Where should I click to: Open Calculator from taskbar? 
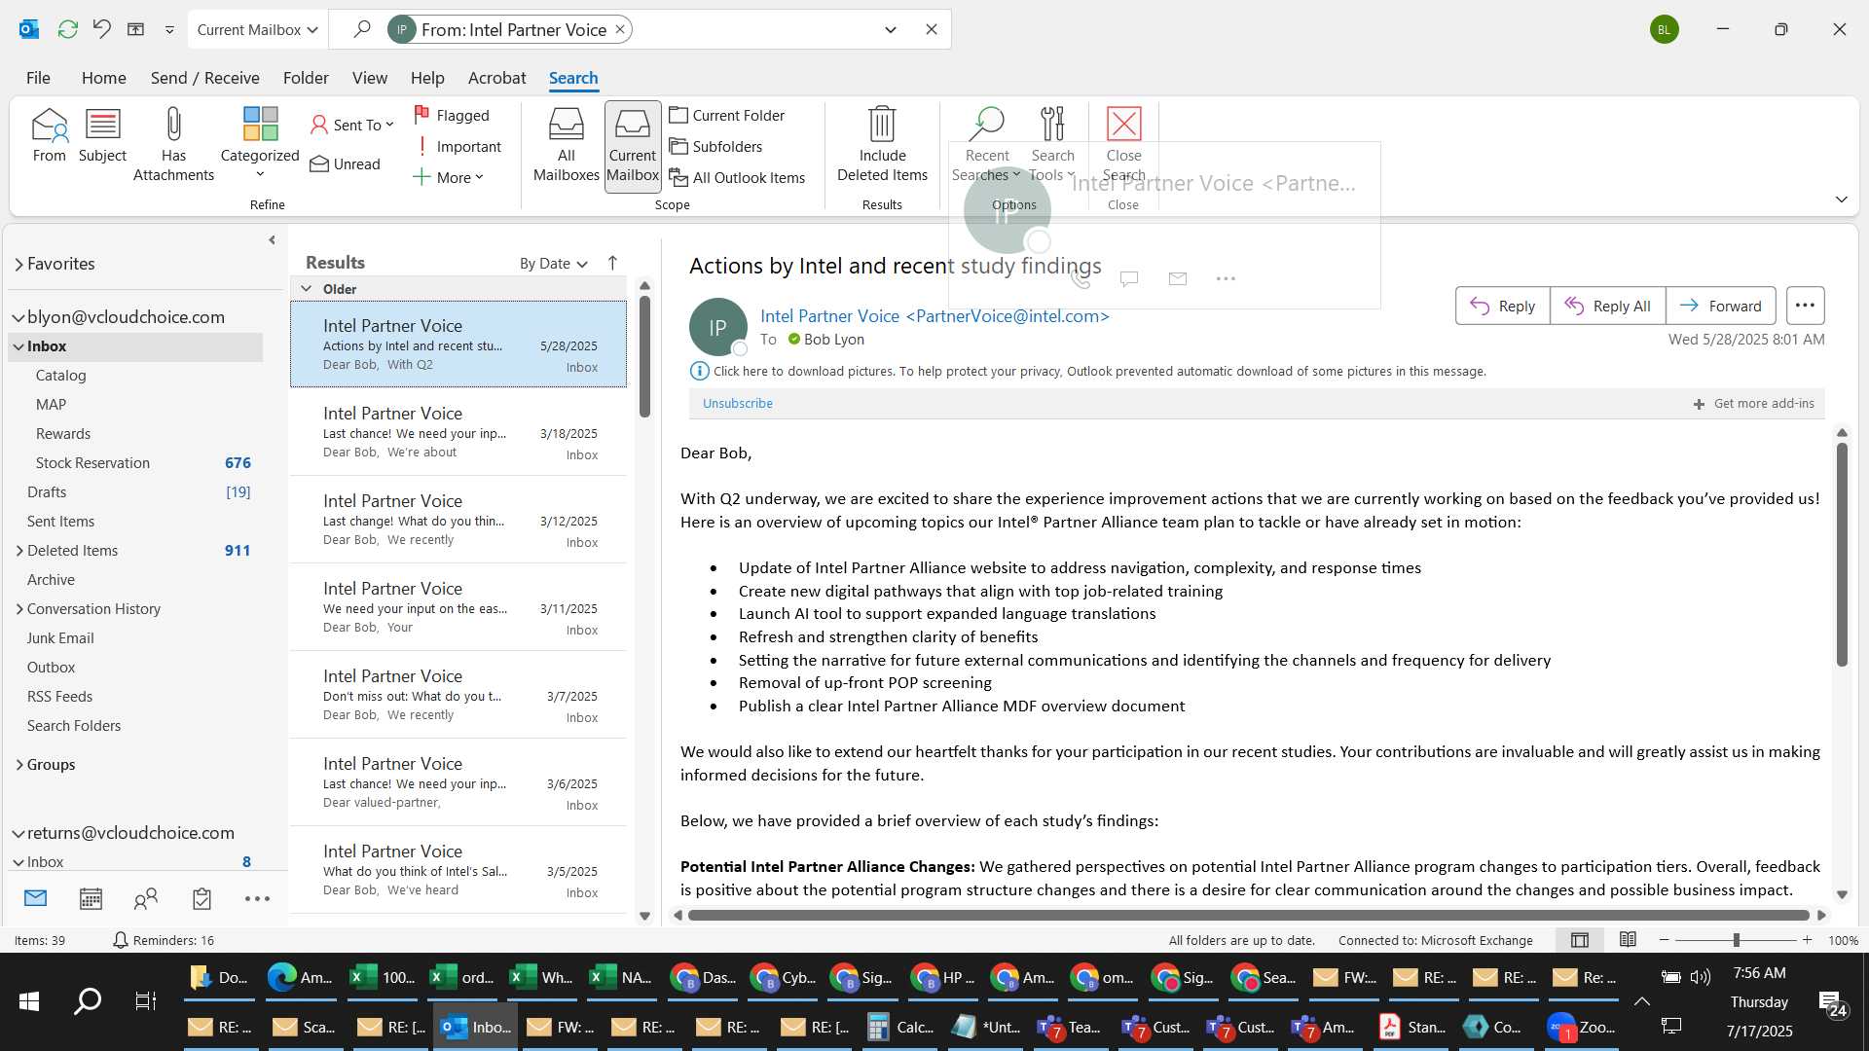click(900, 1027)
